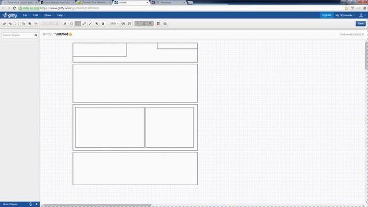Image resolution: width=368 pixels, height=207 pixels.
Task: Toggle the middle grid option button
Action: pos(144,24)
